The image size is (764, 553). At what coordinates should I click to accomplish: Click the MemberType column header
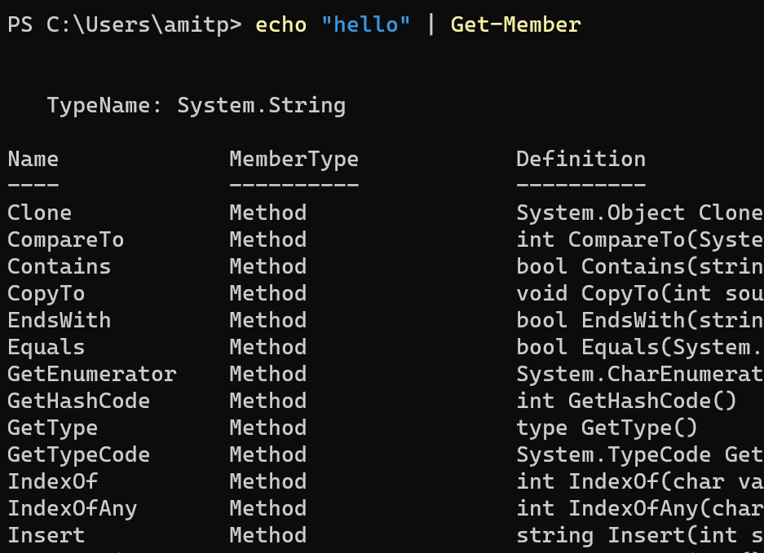point(294,159)
